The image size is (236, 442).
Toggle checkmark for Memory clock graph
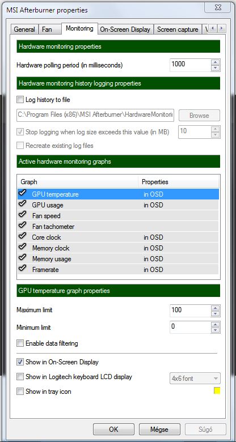pos(22,247)
